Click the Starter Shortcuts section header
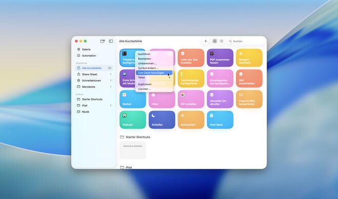Screen dimensions: 338x199 coord(135,137)
